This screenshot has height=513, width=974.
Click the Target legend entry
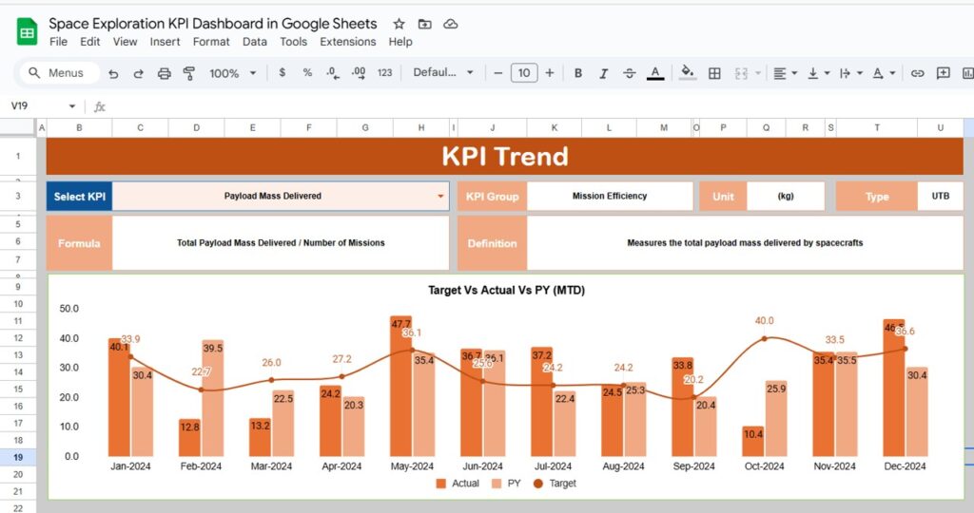click(555, 484)
